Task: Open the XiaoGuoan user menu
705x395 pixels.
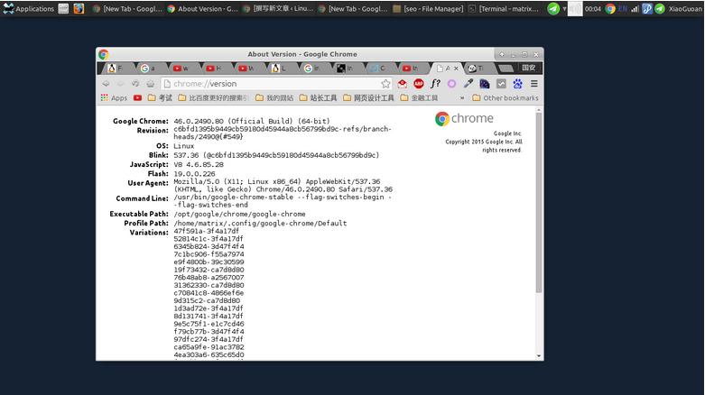Action: pyautogui.click(x=684, y=8)
